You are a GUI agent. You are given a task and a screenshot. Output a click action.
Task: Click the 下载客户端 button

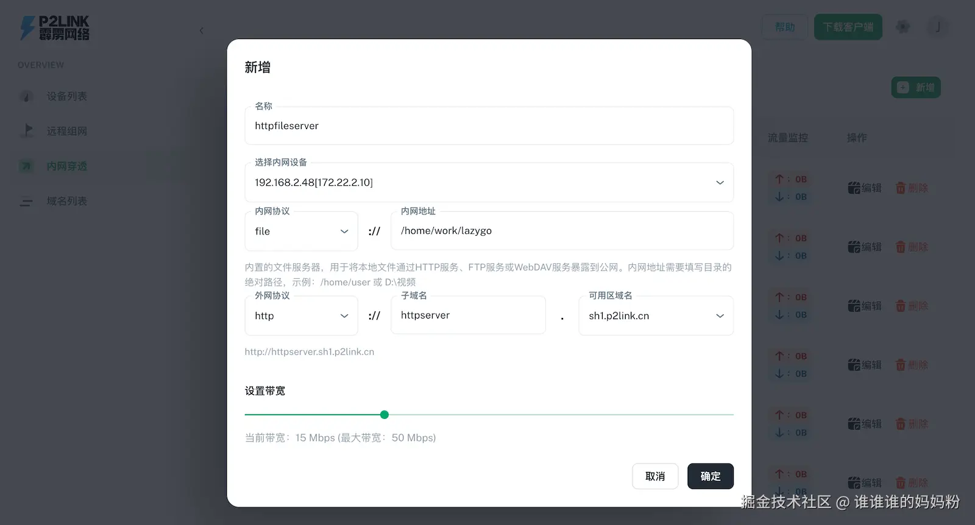click(848, 27)
